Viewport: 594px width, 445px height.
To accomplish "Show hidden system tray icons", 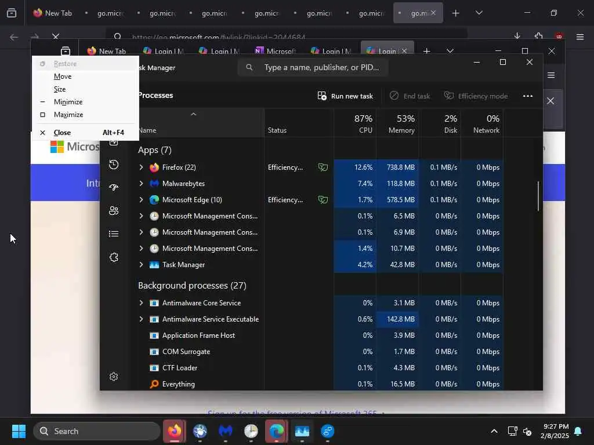I will [x=494, y=431].
